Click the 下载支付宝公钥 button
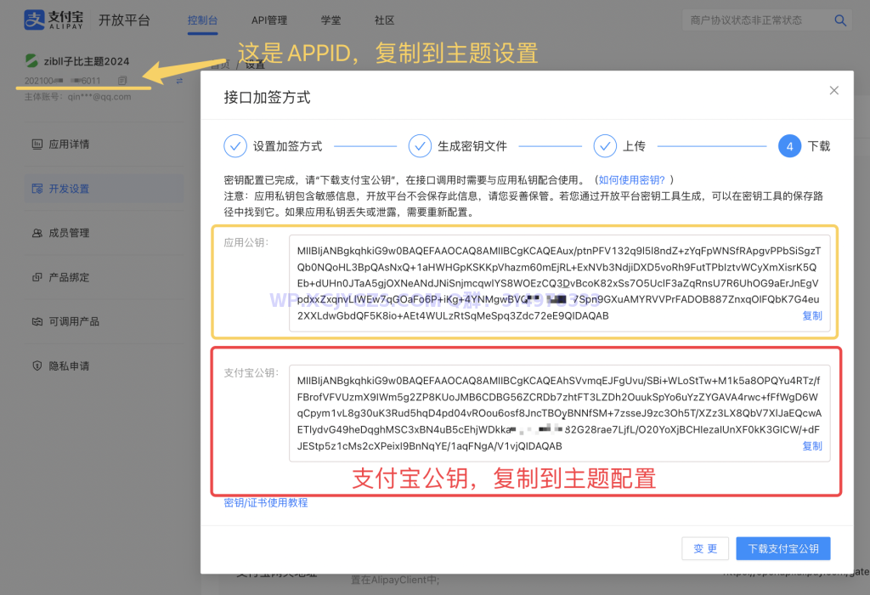Screen dimensions: 870x595 point(782,548)
